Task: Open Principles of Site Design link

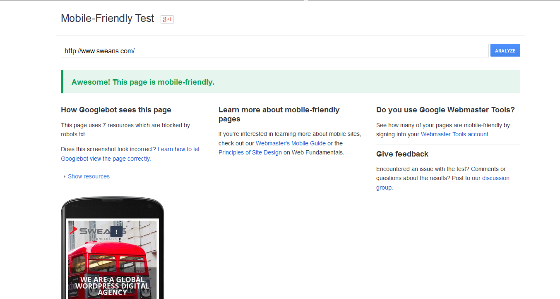Action: click(250, 152)
